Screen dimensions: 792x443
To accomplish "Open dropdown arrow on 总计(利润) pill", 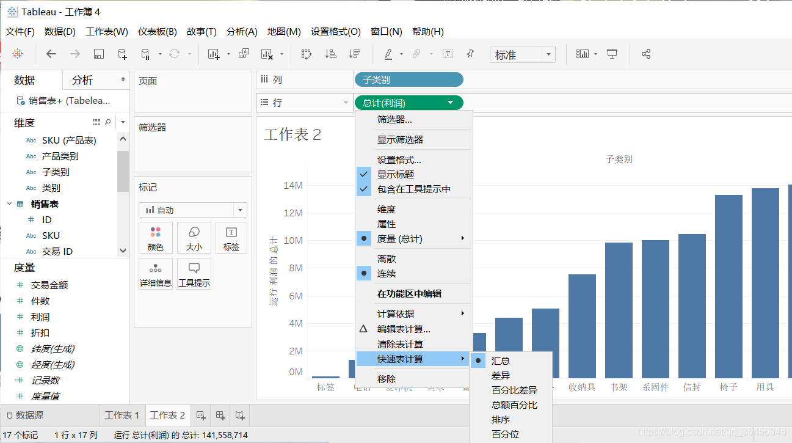I will tap(451, 103).
